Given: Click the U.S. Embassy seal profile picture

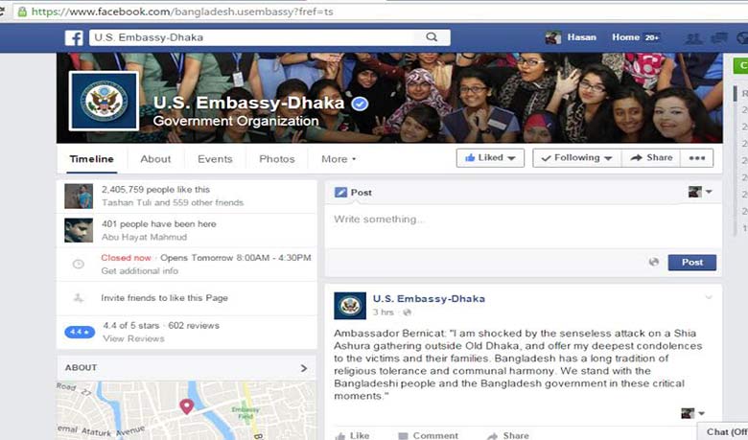Looking at the screenshot, I should click(104, 101).
